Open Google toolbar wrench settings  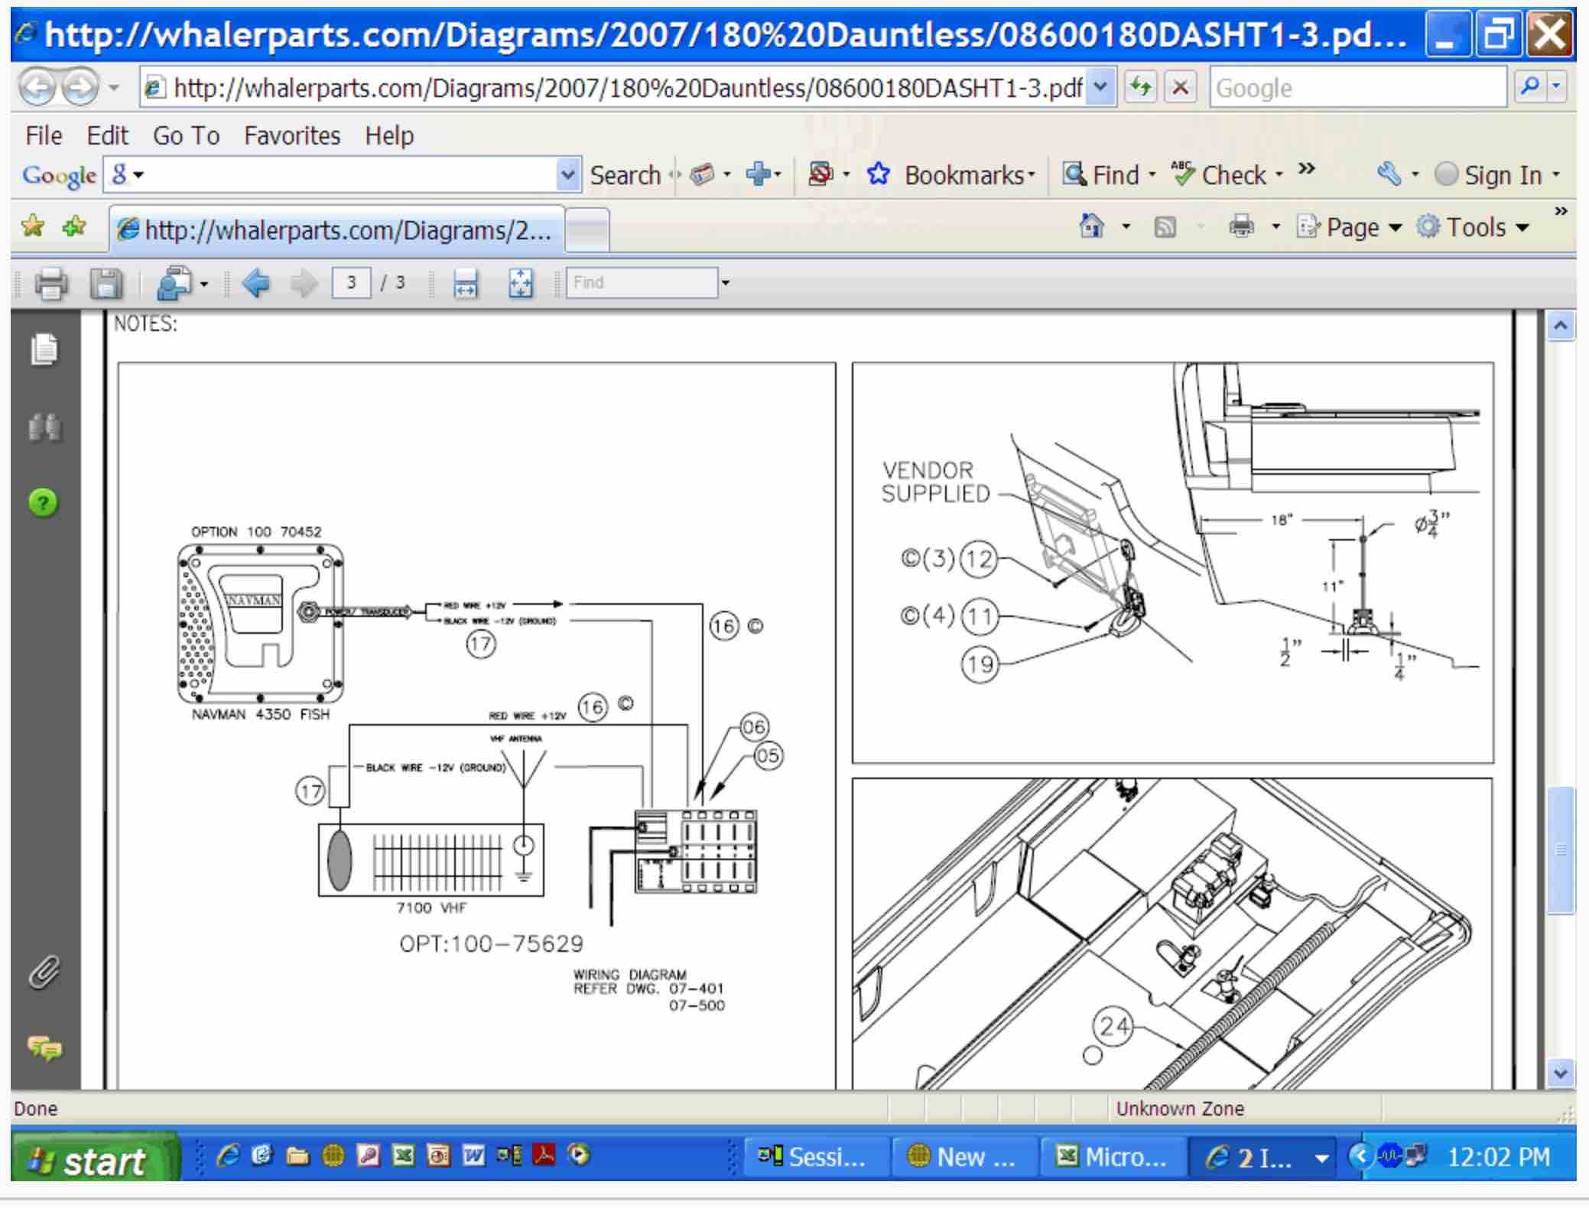(x=1389, y=175)
